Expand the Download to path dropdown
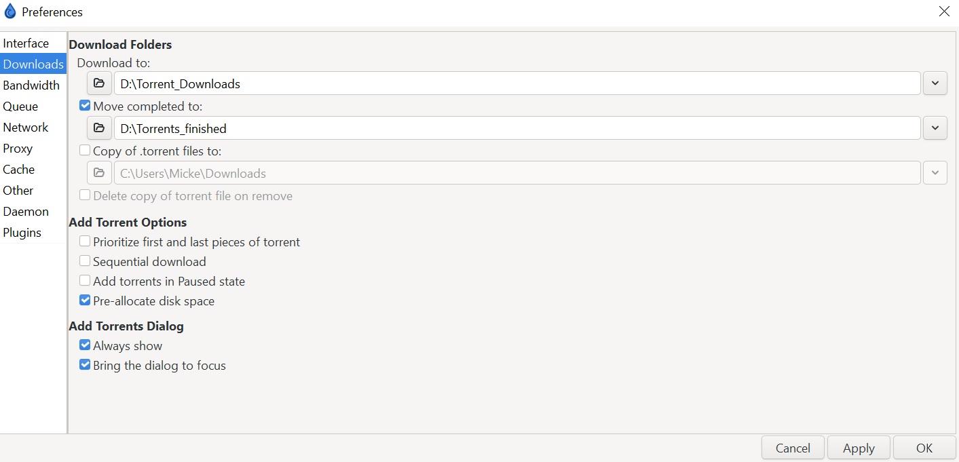 point(935,83)
